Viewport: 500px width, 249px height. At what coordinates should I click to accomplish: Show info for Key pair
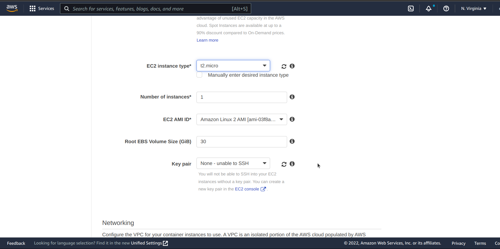pyautogui.click(x=292, y=164)
